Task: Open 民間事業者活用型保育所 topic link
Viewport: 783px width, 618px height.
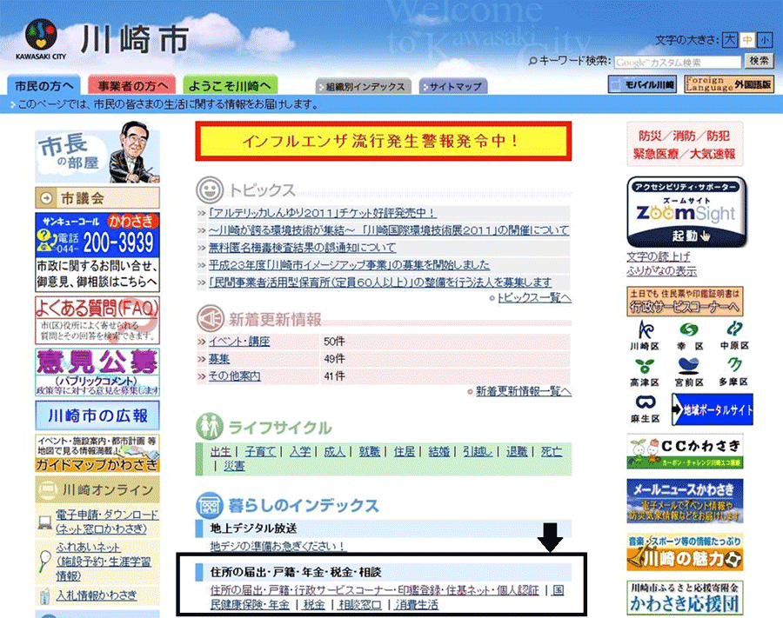Action: click(380, 282)
